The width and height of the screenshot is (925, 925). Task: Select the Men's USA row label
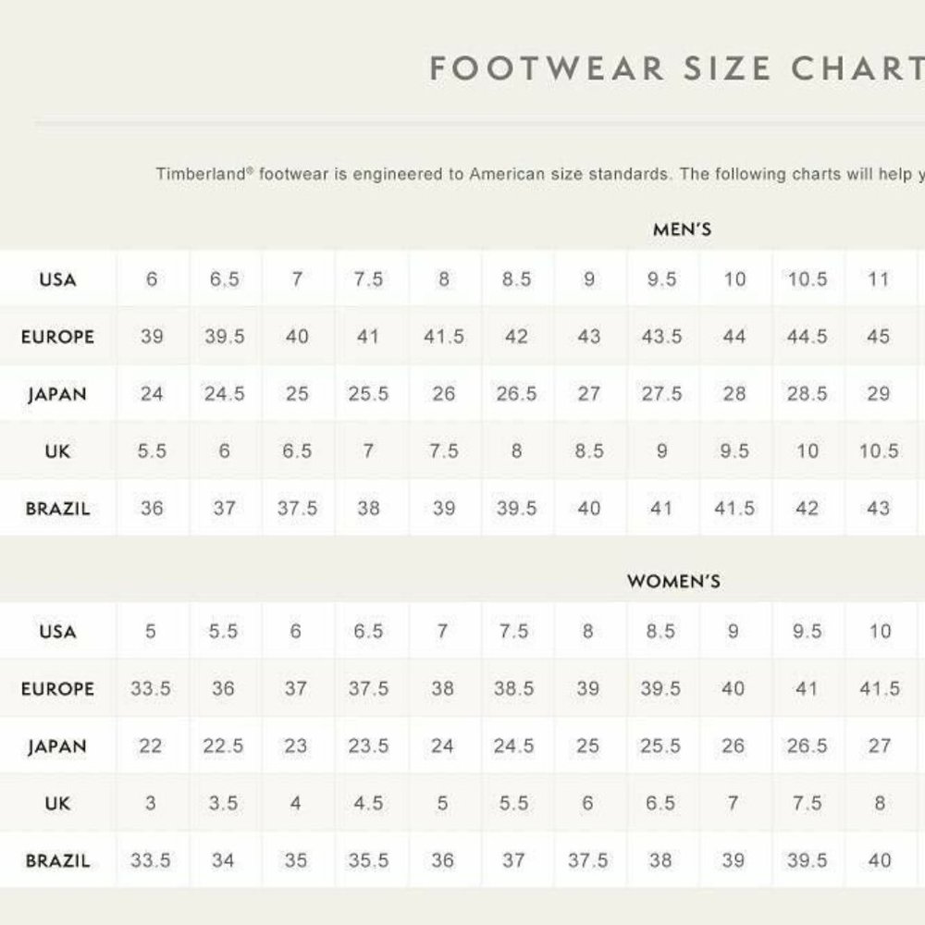(x=57, y=279)
